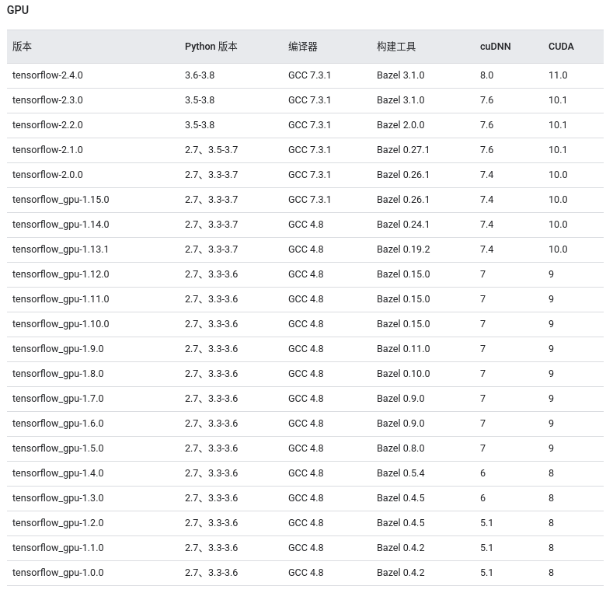Click the 编译器 column header
This screenshot has height=593, width=613.
click(302, 47)
